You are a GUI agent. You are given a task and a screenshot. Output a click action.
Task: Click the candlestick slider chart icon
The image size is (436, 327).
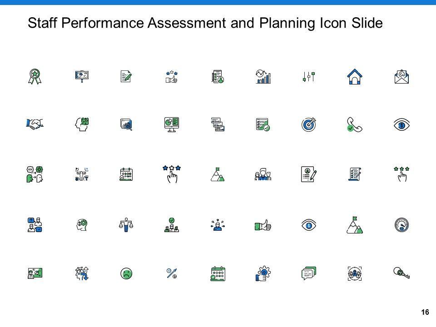(309, 77)
